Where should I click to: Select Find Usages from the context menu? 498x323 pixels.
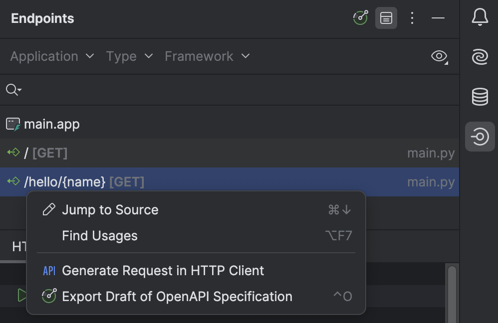point(100,236)
